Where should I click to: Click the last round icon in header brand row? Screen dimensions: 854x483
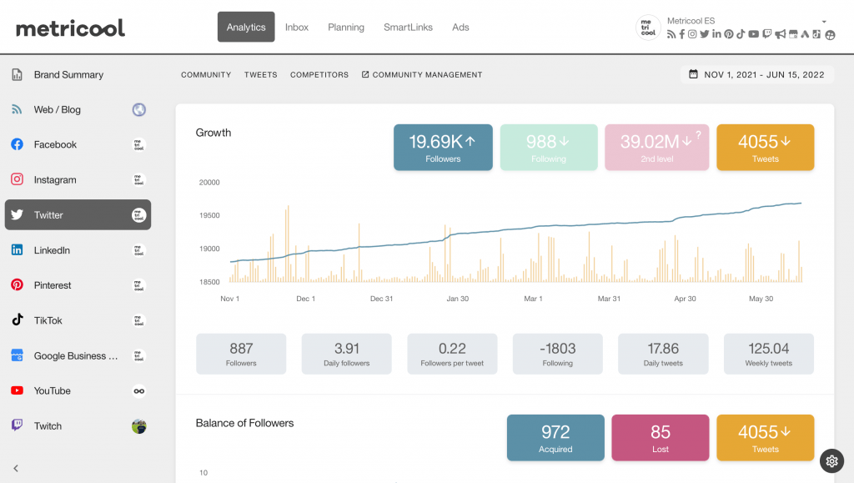830,35
